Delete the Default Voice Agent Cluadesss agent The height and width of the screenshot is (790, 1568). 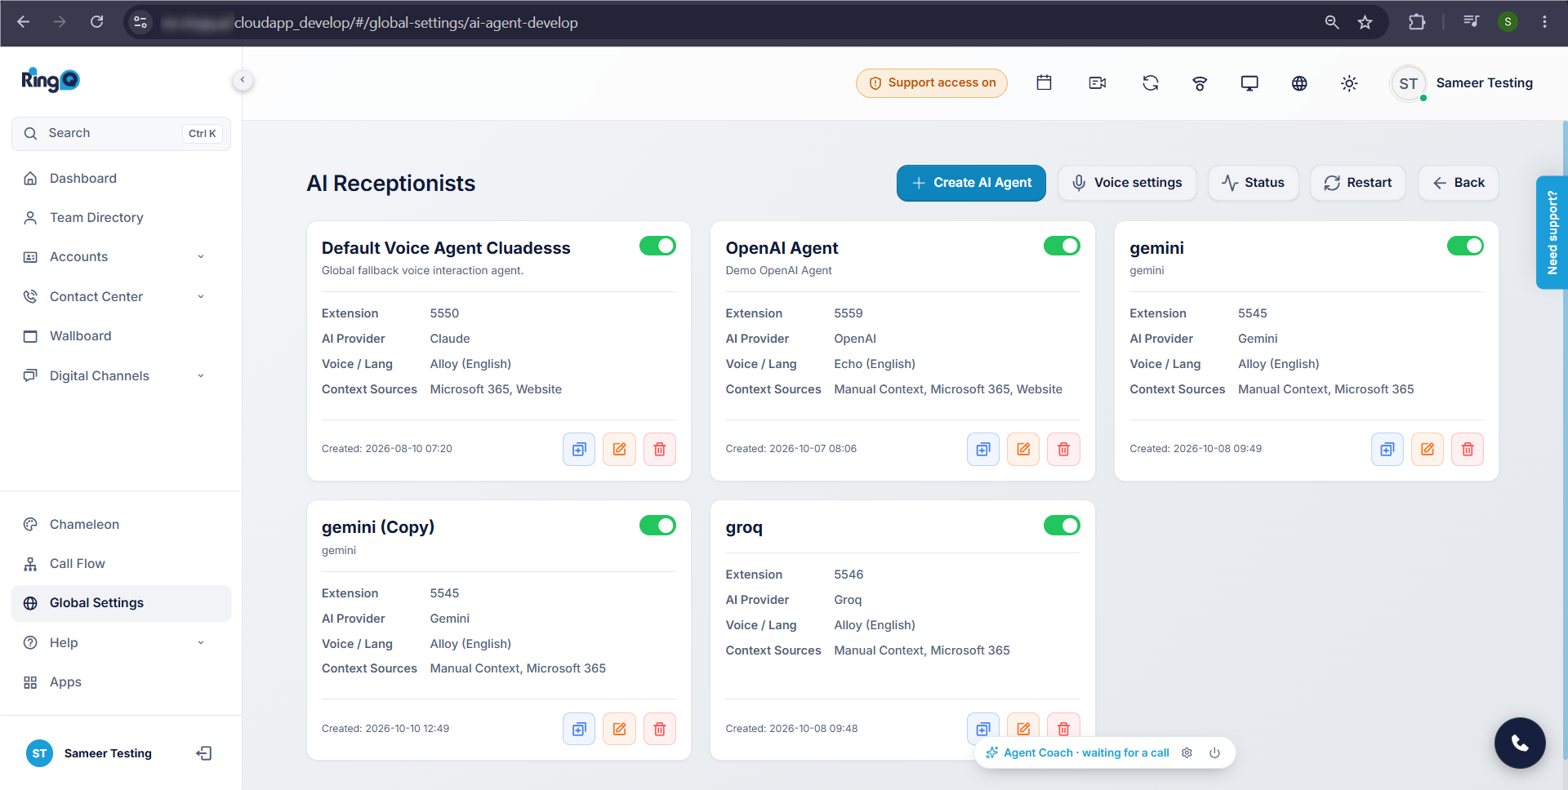pos(660,449)
